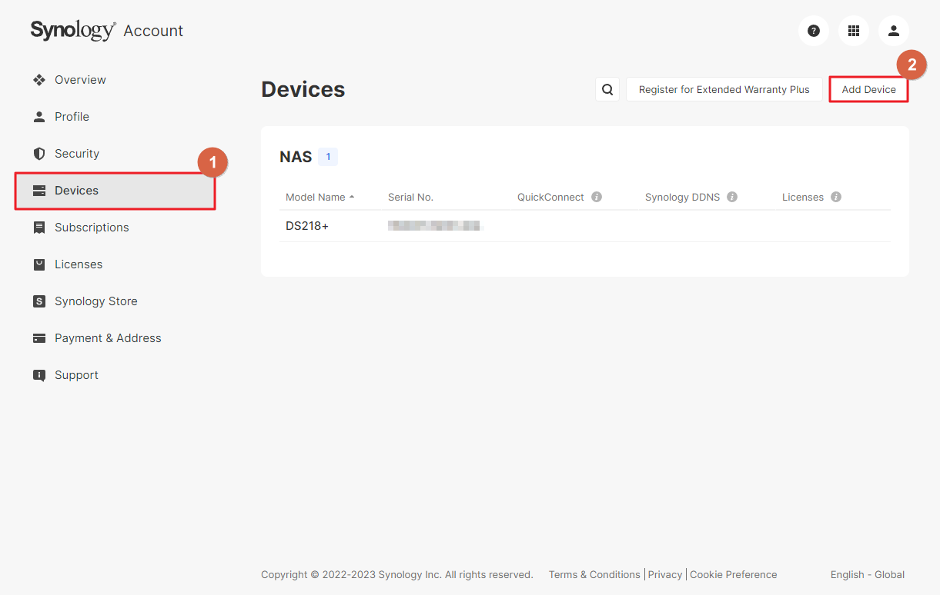Click the Devices page heading
Image resolution: width=940 pixels, height=595 pixels.
coord(303,89)
